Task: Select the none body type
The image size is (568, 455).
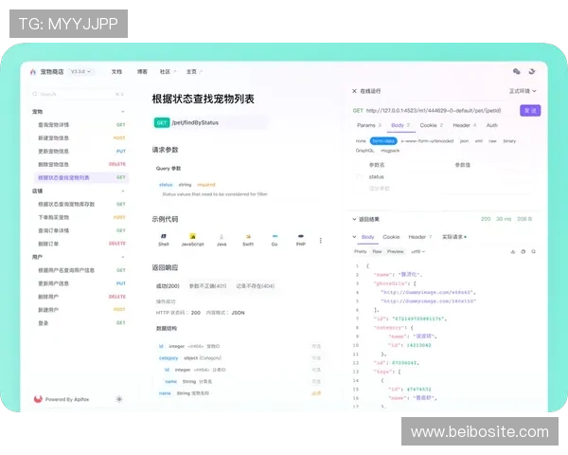Action: click(361, 141)
